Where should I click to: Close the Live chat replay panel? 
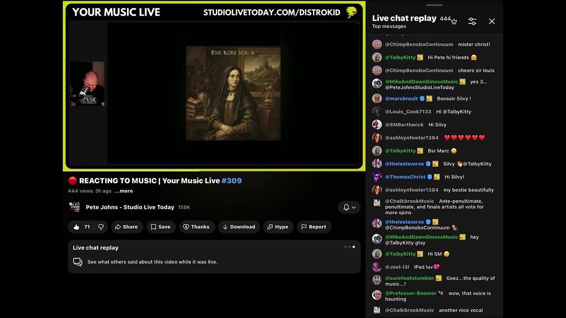click(492, 21)
